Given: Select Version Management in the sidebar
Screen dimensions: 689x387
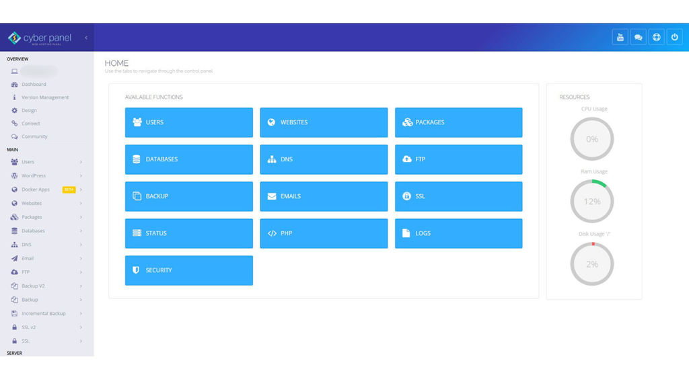Looking at the screenshot, I should click(45, 97).
